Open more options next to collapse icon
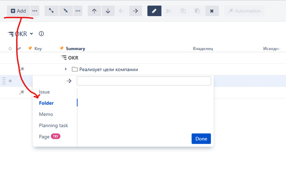Viewport: 286px width, 174px height. pos(78,11)
